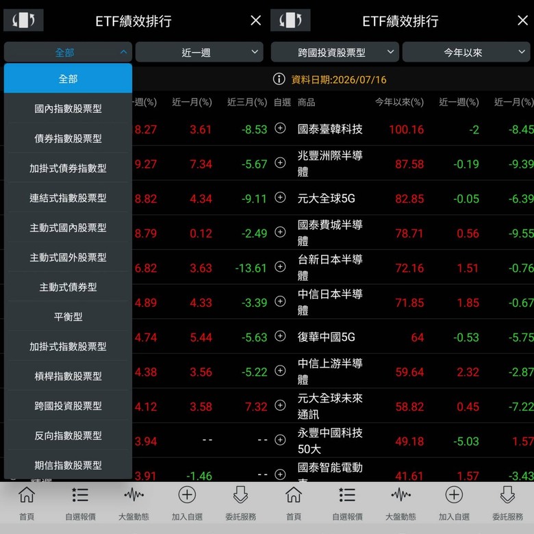Select 加掛式債券指數型 category
This screenshot has width=534, height=534.
[x=68, y=168]
